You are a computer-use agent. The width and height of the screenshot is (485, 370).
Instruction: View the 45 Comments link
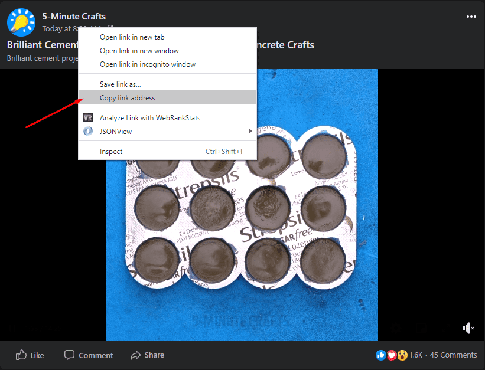coord(453,355)
